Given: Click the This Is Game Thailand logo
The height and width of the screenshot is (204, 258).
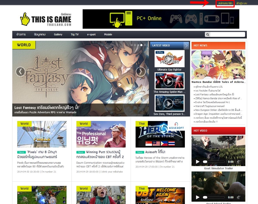Looking at the screenshot, I should (x=46, y=19).
